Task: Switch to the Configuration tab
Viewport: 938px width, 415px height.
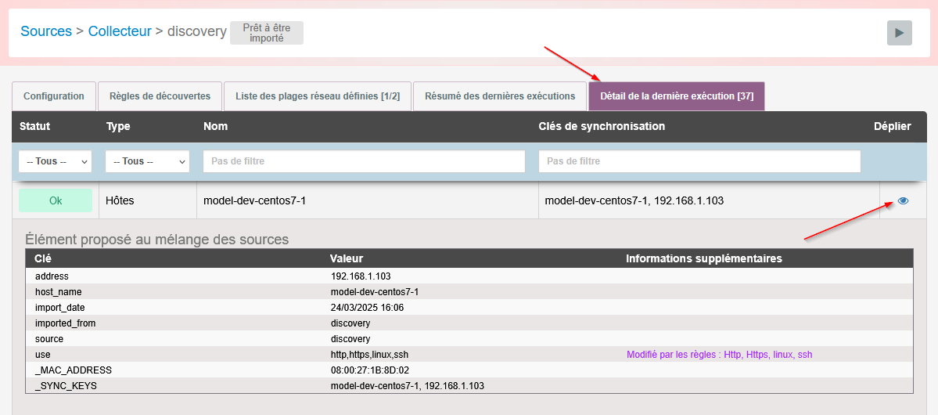Action: coord(54,96)
